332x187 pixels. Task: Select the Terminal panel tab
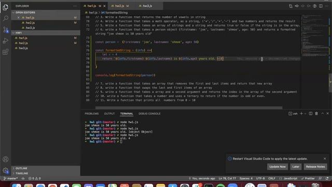click(127, 114)
